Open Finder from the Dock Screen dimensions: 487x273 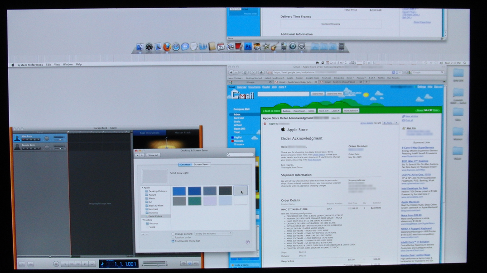click(x=140, y=47)
